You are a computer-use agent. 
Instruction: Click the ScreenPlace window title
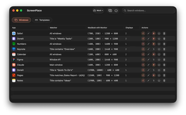[x=34, y=10]
